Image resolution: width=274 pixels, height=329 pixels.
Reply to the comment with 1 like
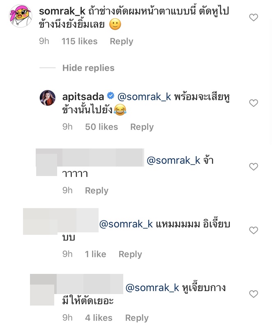130,254
